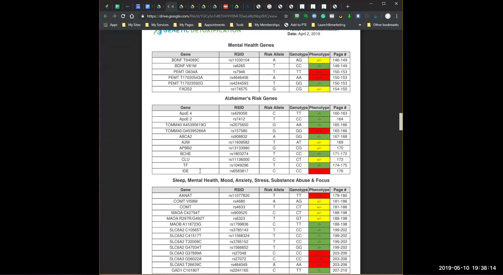The width and height of the screenshot is (503, 275).
Task: Click the TOMM40 G45395266A gene cell
Action: [185, 131]
